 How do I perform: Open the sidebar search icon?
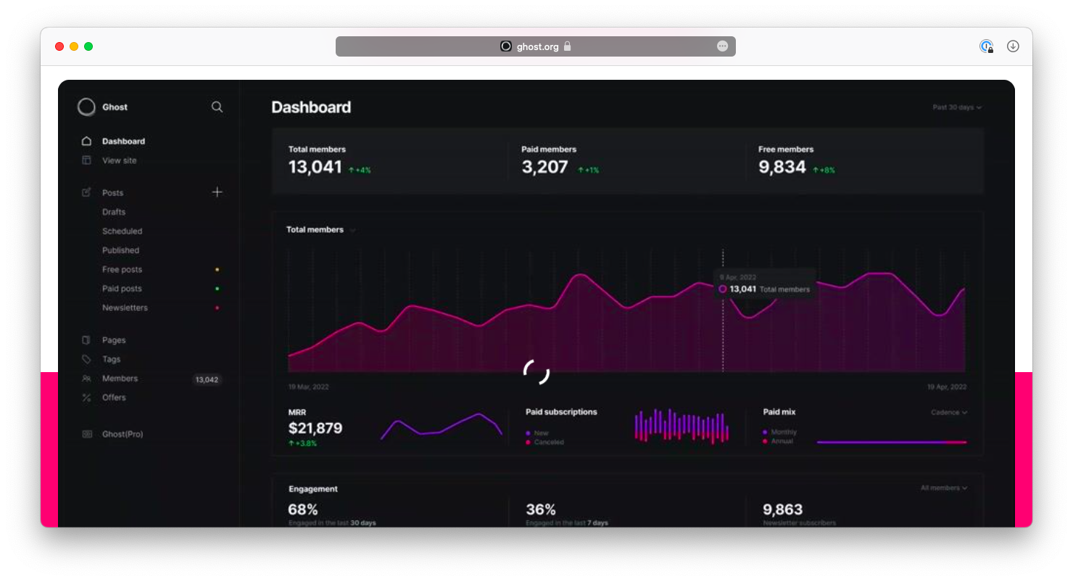click(x=217, y=107)
